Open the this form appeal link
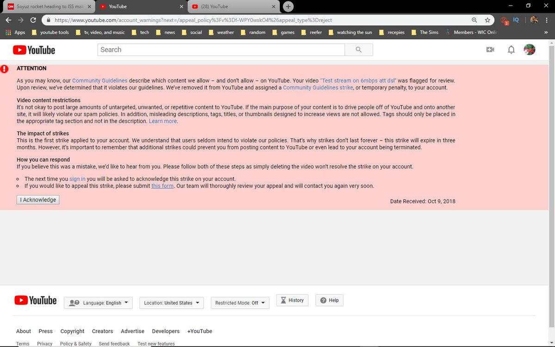 [x=162, y=186]
